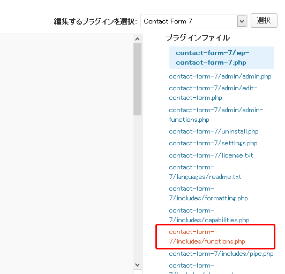Open the Contact Form 7 plugin dropdown
Viewport: 285px width, 274px height.
coord(194,21)
